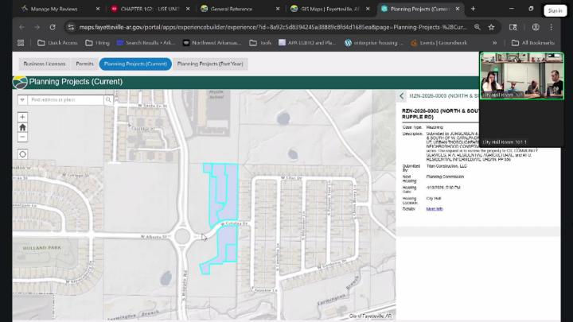The height and width of the screenshot is (322, 573).
Task: Find my location on map
Action: [x=22, y=154]
